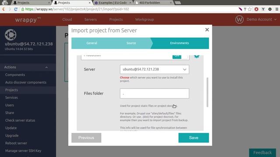Click the W account avatar icon
280x157 pixels.
(239, 19)
